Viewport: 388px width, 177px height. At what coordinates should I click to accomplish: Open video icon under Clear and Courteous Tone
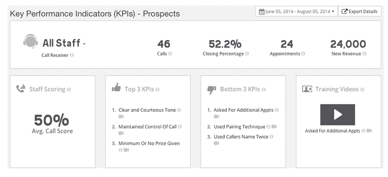tap(121, 116)
